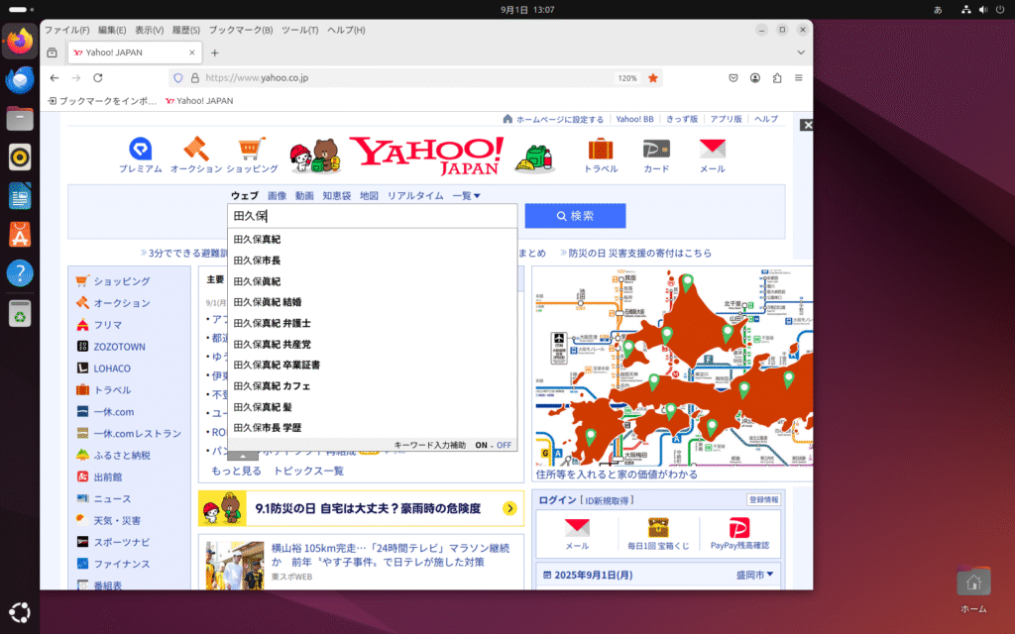Open a new tab with the plus icon
The width and height of the screenshot is (1015, 634).
pos(215,53)
